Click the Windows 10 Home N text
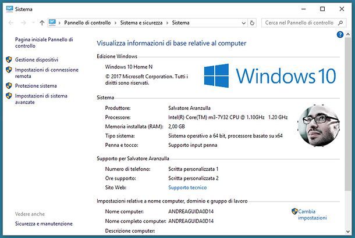355x238 pixels. click(129, 67)
